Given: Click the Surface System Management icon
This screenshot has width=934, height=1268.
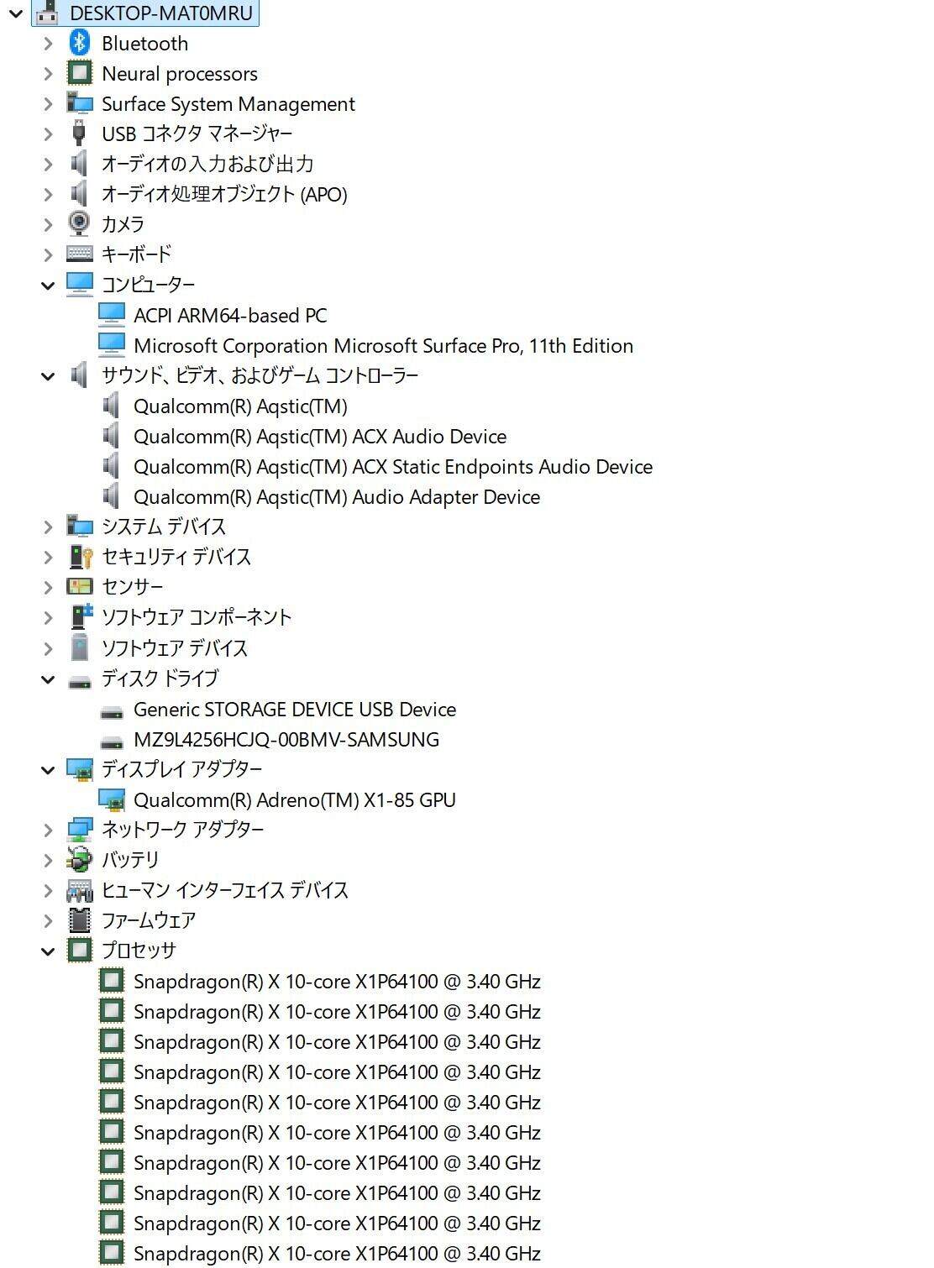Looking at the screenshot, I should click(80, 103).
